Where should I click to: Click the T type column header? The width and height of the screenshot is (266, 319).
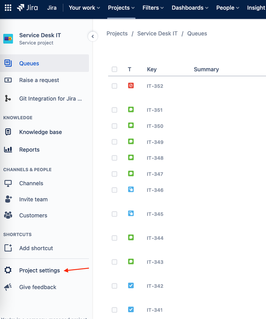(129, 69)
